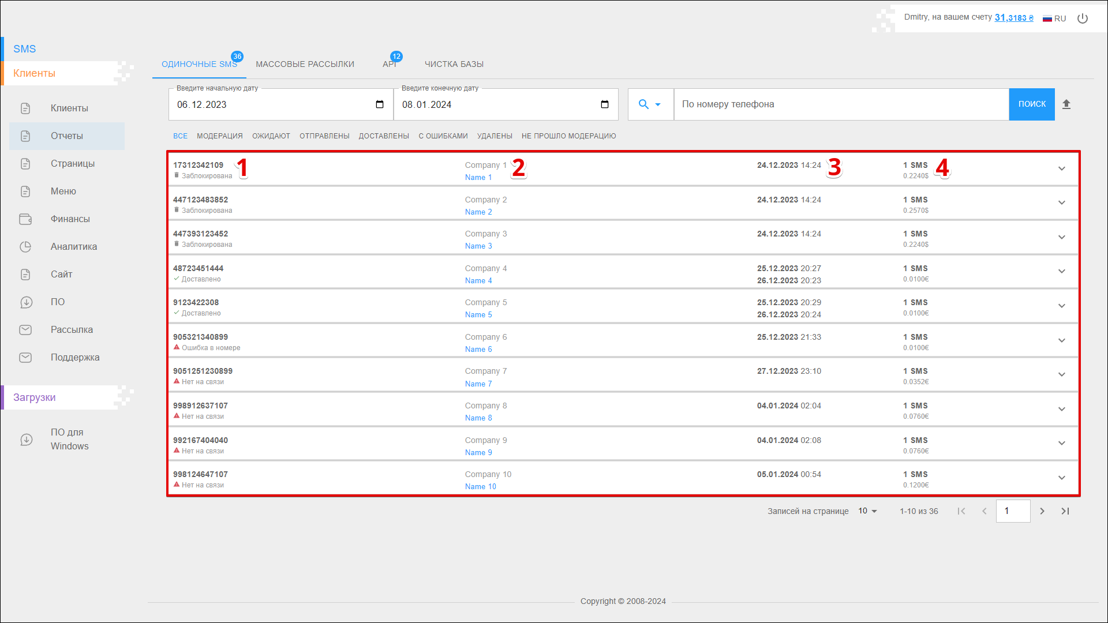1108x623 pixels.
Task: Open start date calendar picker icon
Action: pos(380,104)
